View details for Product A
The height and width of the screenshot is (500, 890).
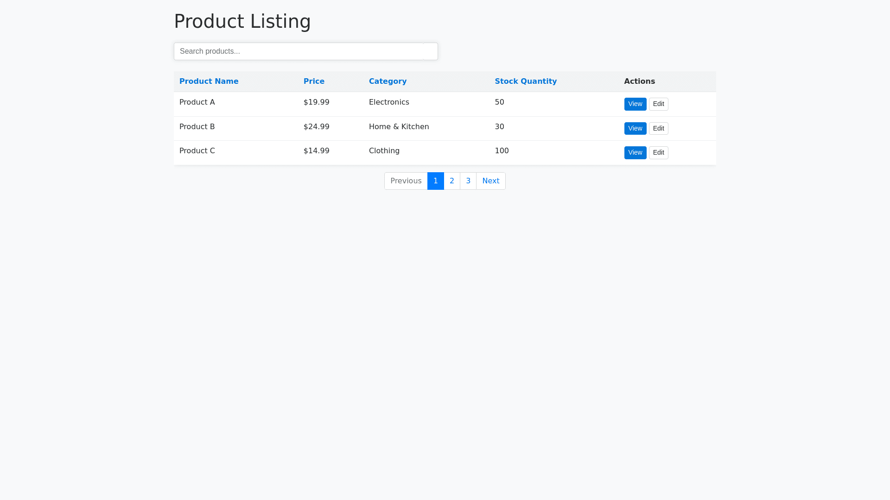pos(635,104)
